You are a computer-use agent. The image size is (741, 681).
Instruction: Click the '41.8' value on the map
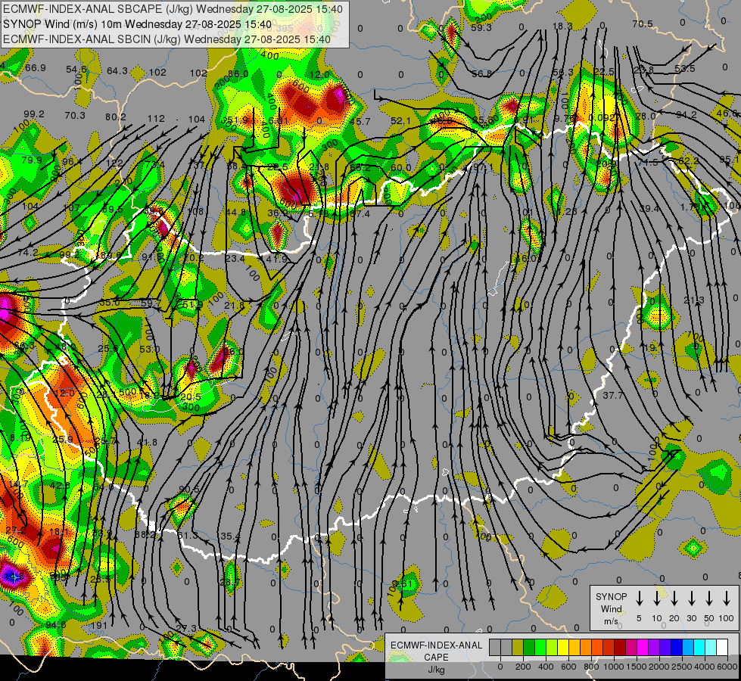click(x=147, y=443)
